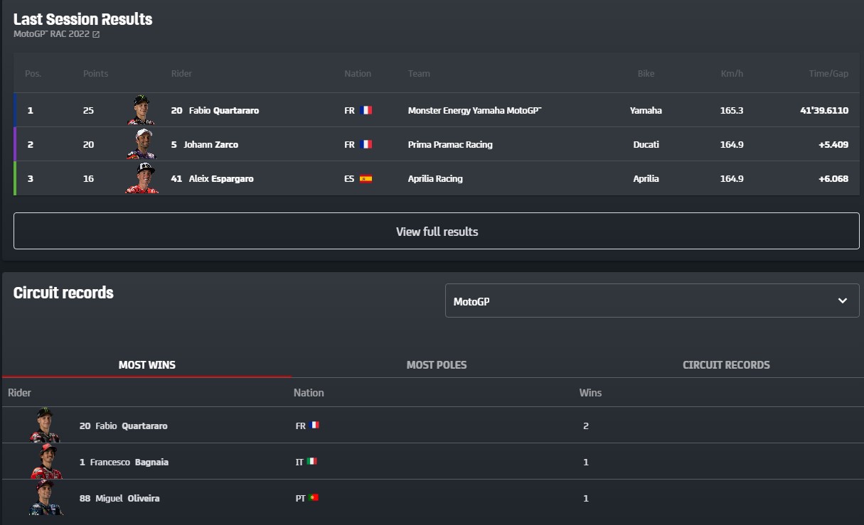The width and height of the screenshot is (864, 525).
Task: Click the Monster Energy Yamaha MotoGP team name
Action: point(474,110)
